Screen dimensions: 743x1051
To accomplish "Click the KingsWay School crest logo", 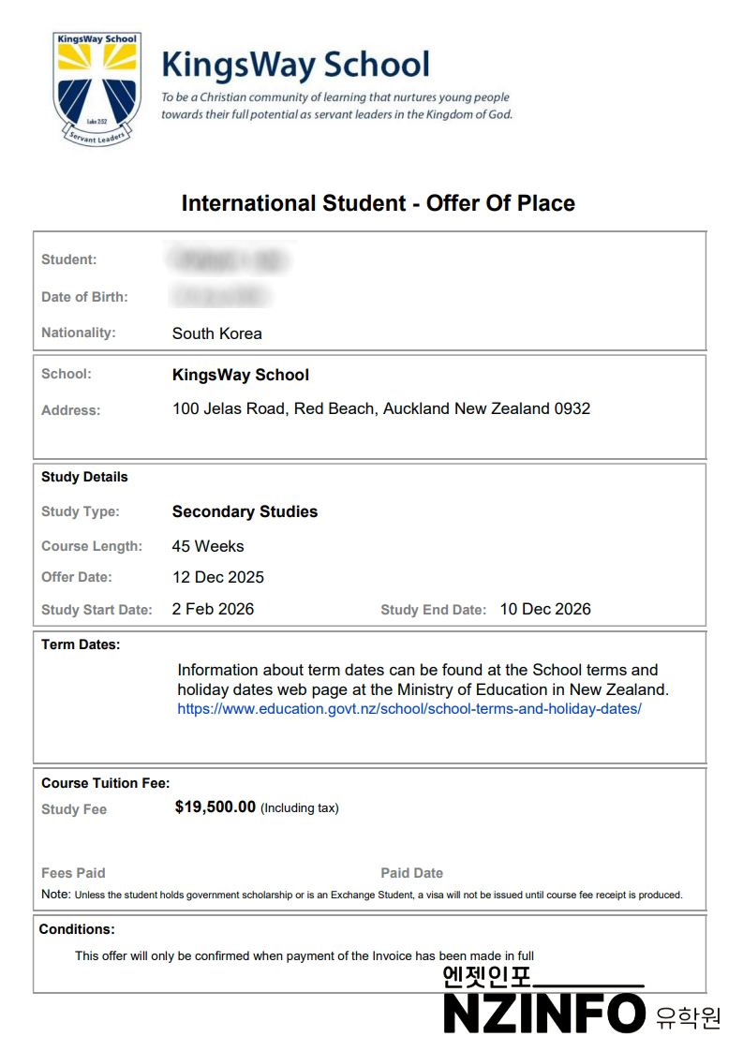I will pos(97,89).
